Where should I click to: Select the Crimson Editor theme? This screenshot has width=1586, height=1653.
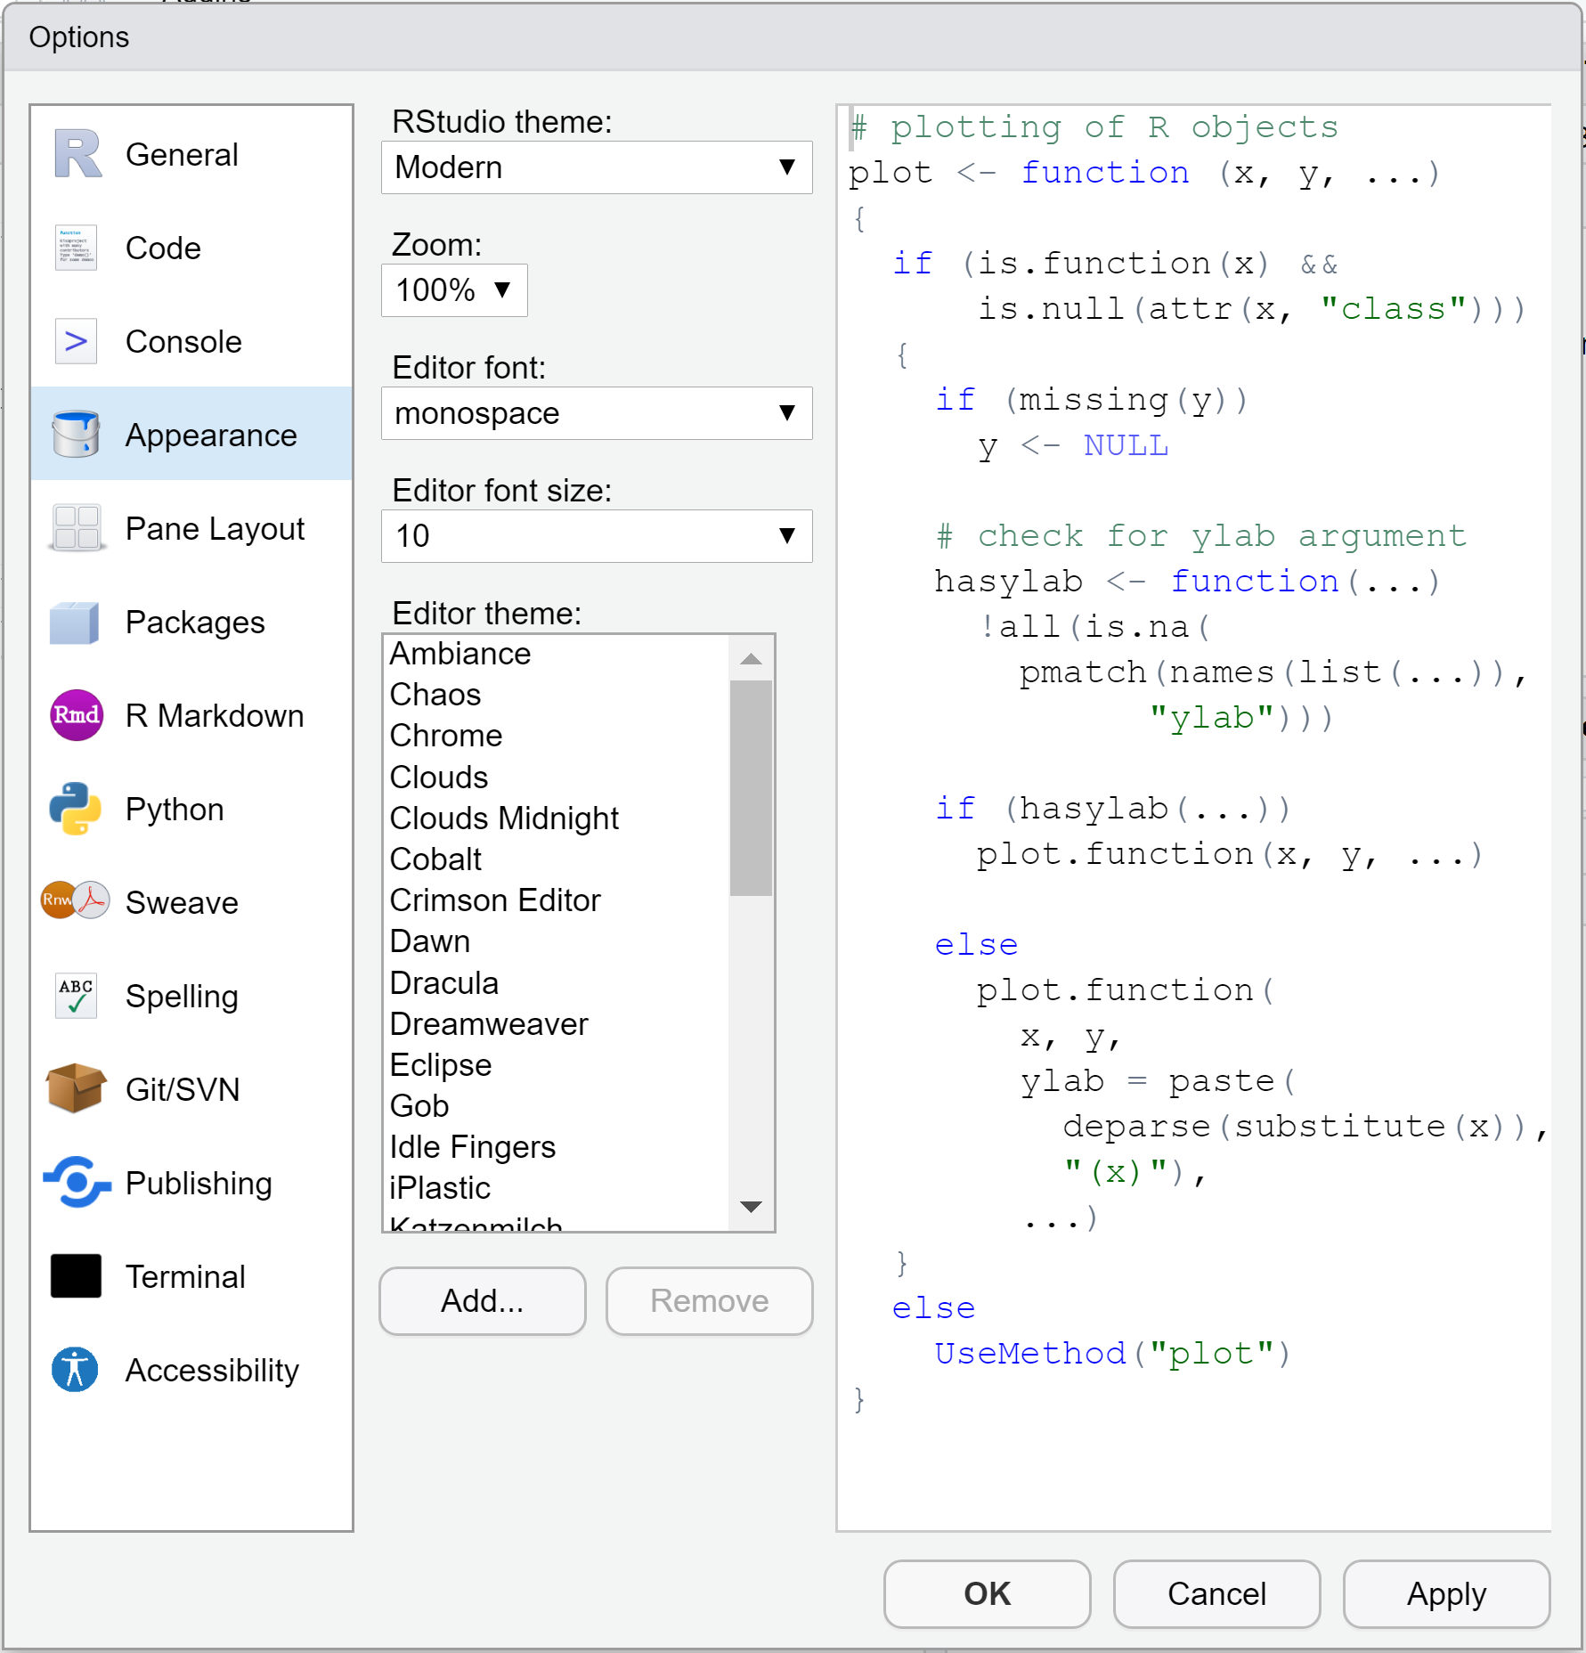(557, 900)
